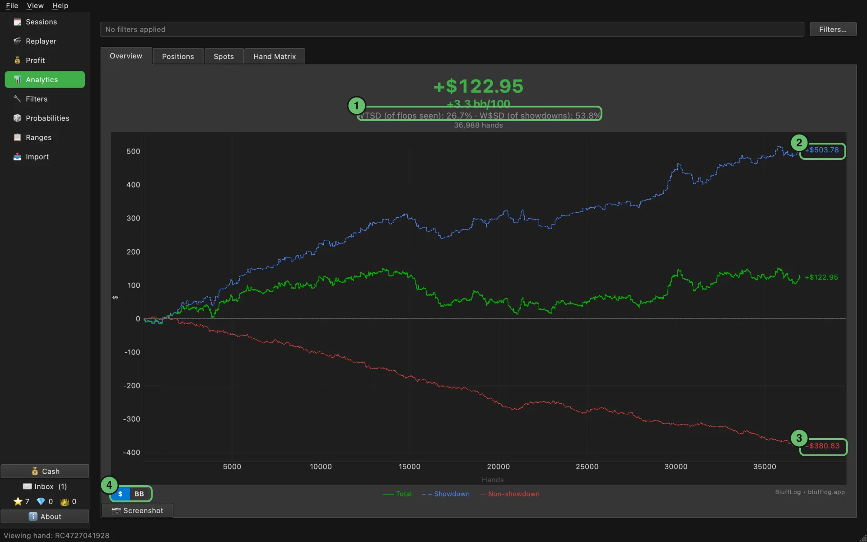Viewport: 867px width, 542px height.
Task: Click the +$503.78 showdown value label
Action: coord(822,150)
